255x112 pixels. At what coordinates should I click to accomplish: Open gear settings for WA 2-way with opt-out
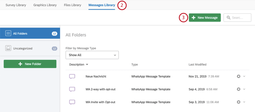coord(238,89)
